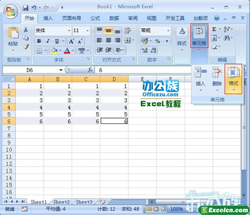Screen dimensions: 250x215
Task: Align text to top of cell
Action: [100, 30]
